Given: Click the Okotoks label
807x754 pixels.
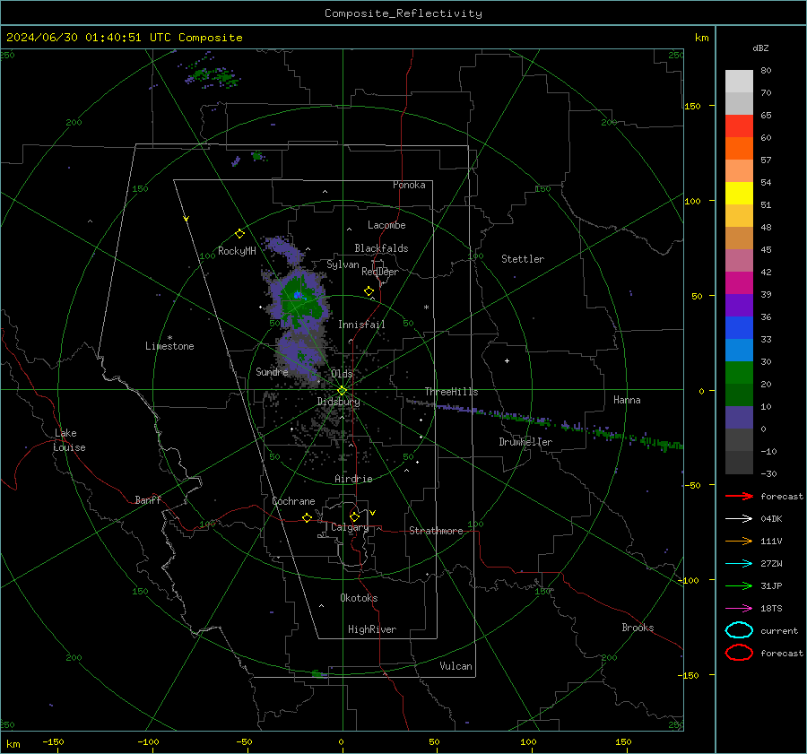Looking at the screenshot, I should [359, 598].
